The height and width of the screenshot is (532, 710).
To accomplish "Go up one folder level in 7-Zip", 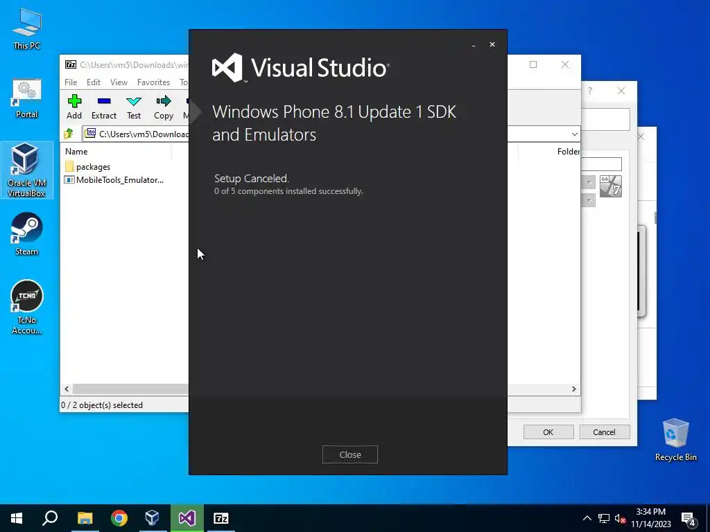I will [x=69, y=134].
